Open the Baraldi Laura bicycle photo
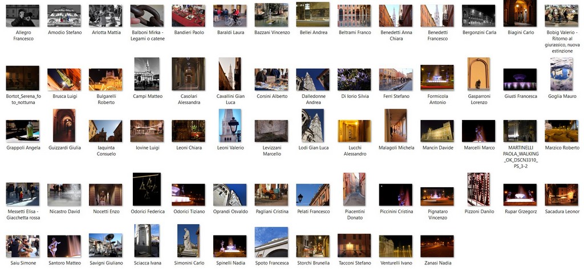 point(230,15)
